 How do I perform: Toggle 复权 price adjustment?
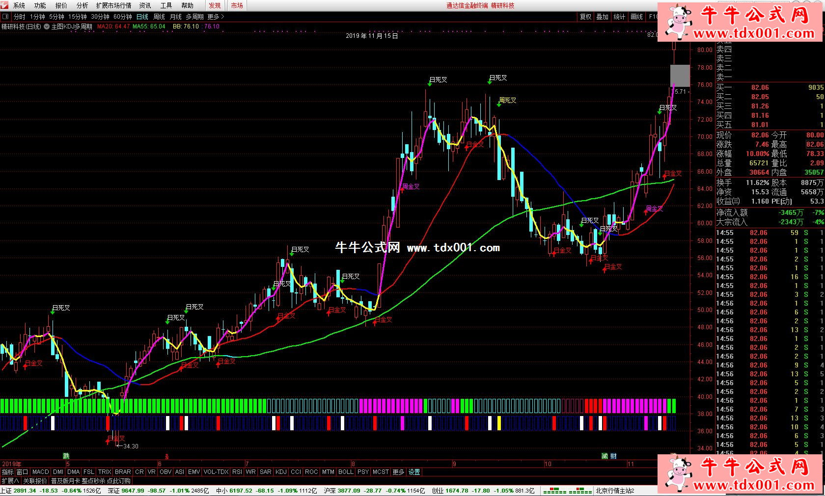585,17
